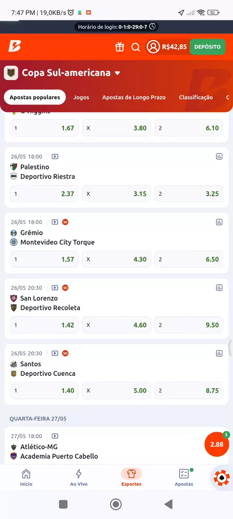Switch to the Jogos tab
This screenshot has width=233, height=519.
pyautogui.click(x=81, y=97)
